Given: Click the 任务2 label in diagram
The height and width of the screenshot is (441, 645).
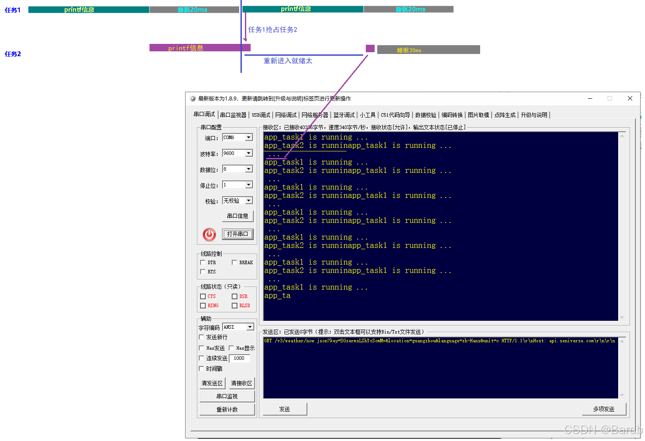Looking at the screenshot, I should point(13,54).
